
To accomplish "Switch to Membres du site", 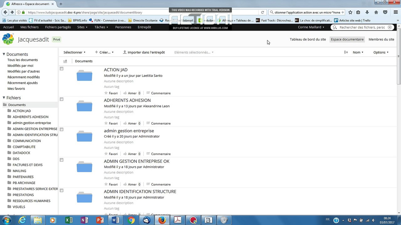I will click(x=381, y=39).
